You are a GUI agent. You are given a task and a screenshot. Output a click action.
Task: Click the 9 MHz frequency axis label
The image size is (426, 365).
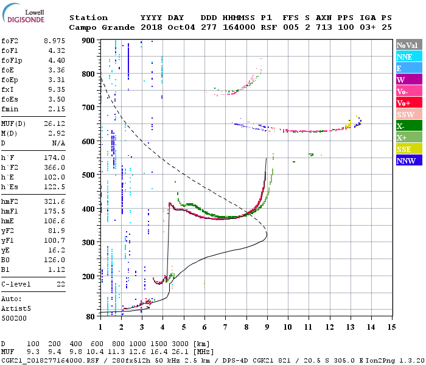(x=267, y=327)
